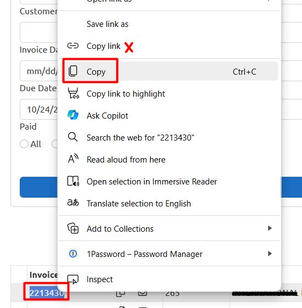The image size is (302, 308).
Task: Click the Copy clipboard icon
Action: click(73, 71)
